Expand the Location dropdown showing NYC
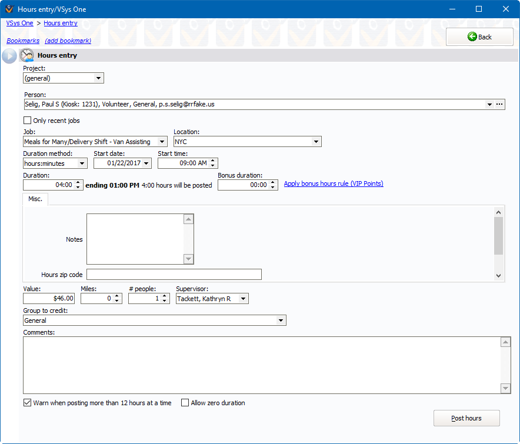 tap(316, 142)
